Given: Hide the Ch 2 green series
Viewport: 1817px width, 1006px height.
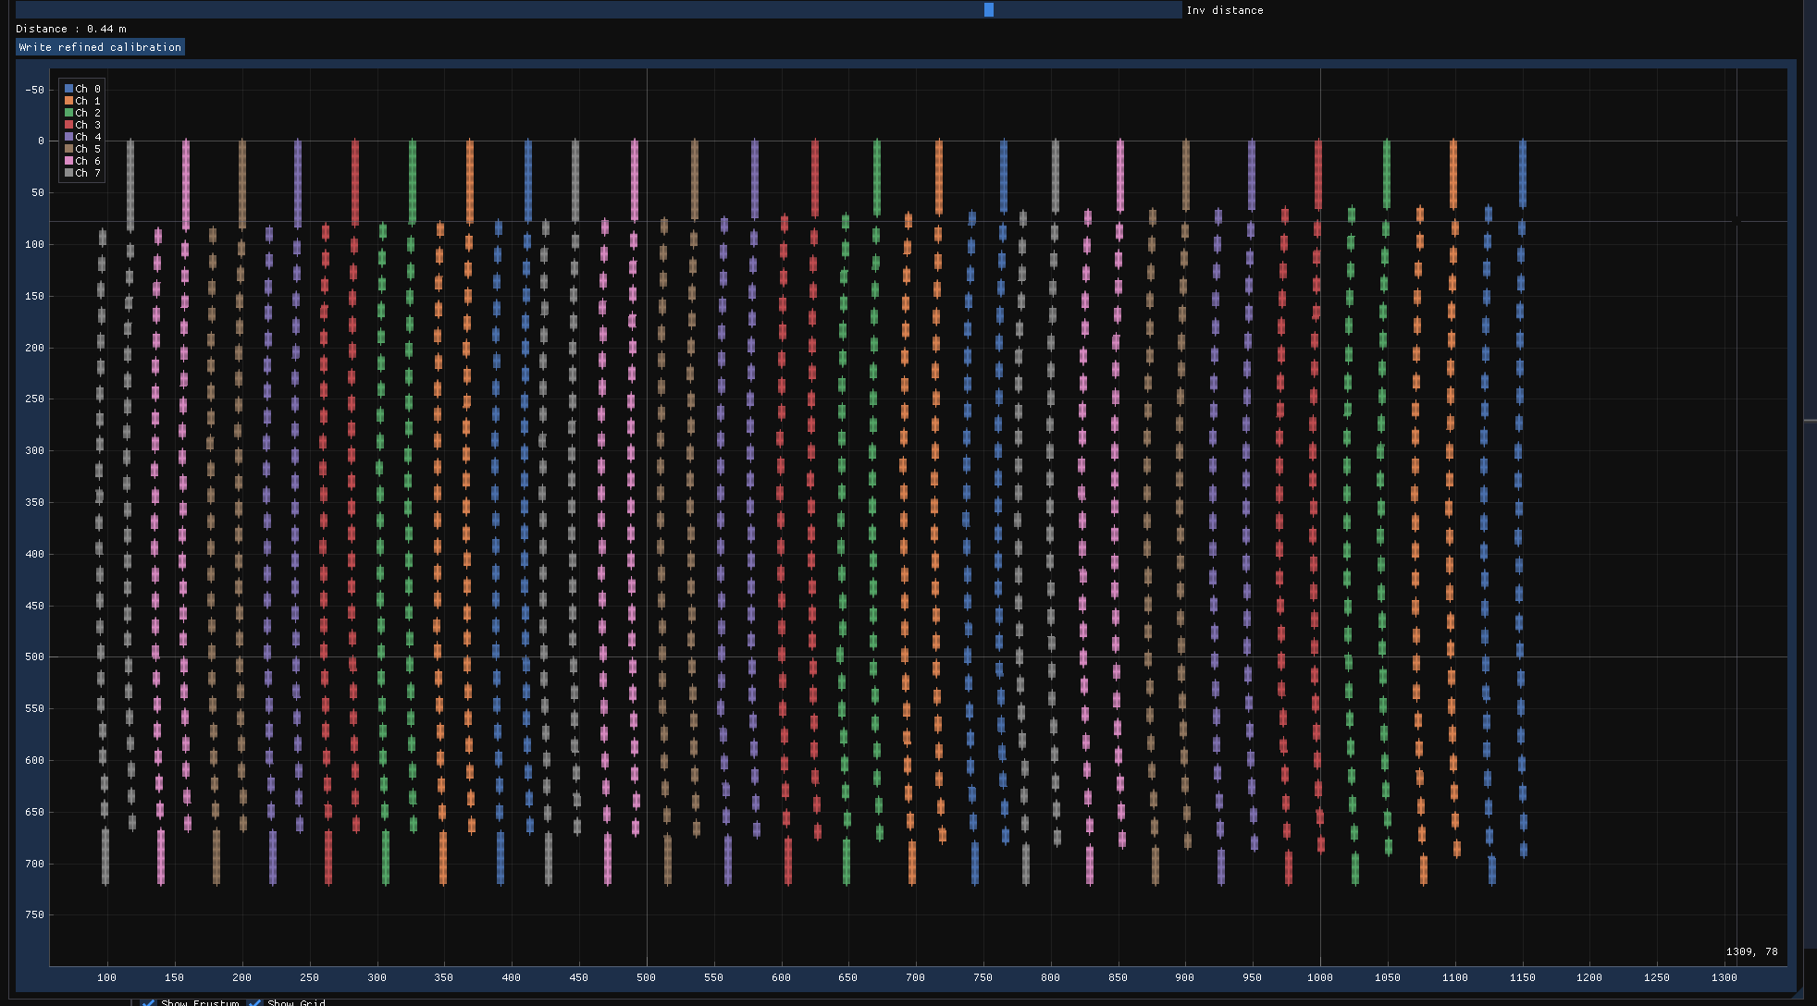Looking at the screenshot, I should point(68,113).
